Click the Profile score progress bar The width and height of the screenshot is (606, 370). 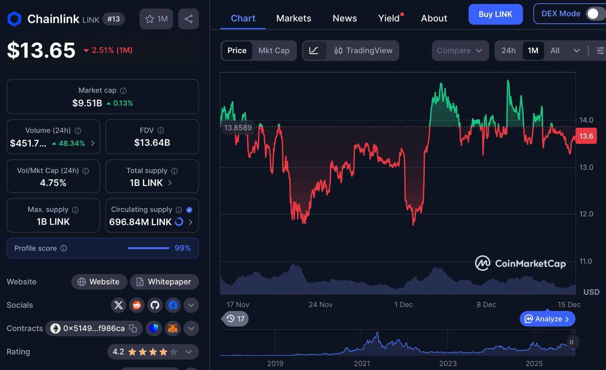[x=148, y=248]
